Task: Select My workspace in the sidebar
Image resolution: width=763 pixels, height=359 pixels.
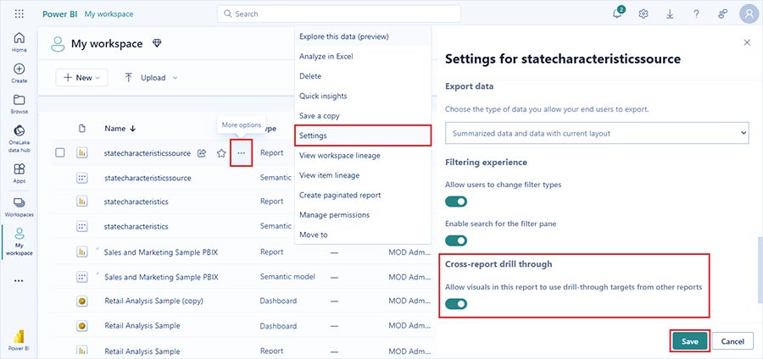Action: point(19,242)
